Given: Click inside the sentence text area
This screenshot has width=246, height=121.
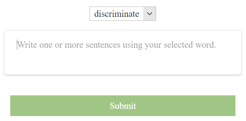Looking at the screenshot, I should [123, 52].
